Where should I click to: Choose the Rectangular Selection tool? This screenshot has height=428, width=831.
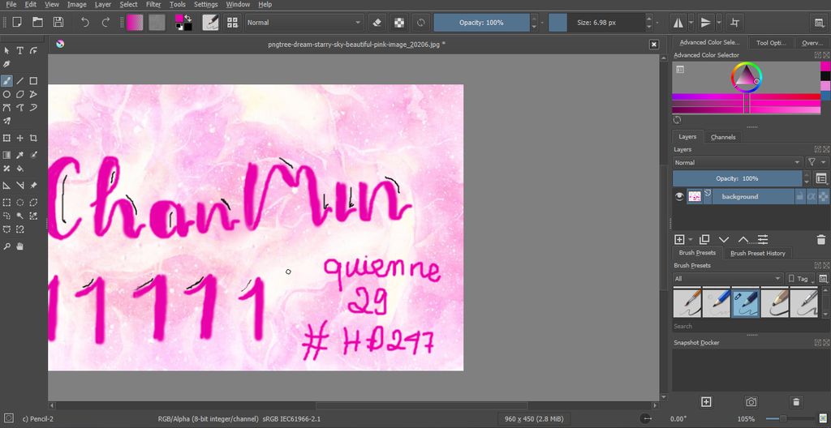point(6,203)
